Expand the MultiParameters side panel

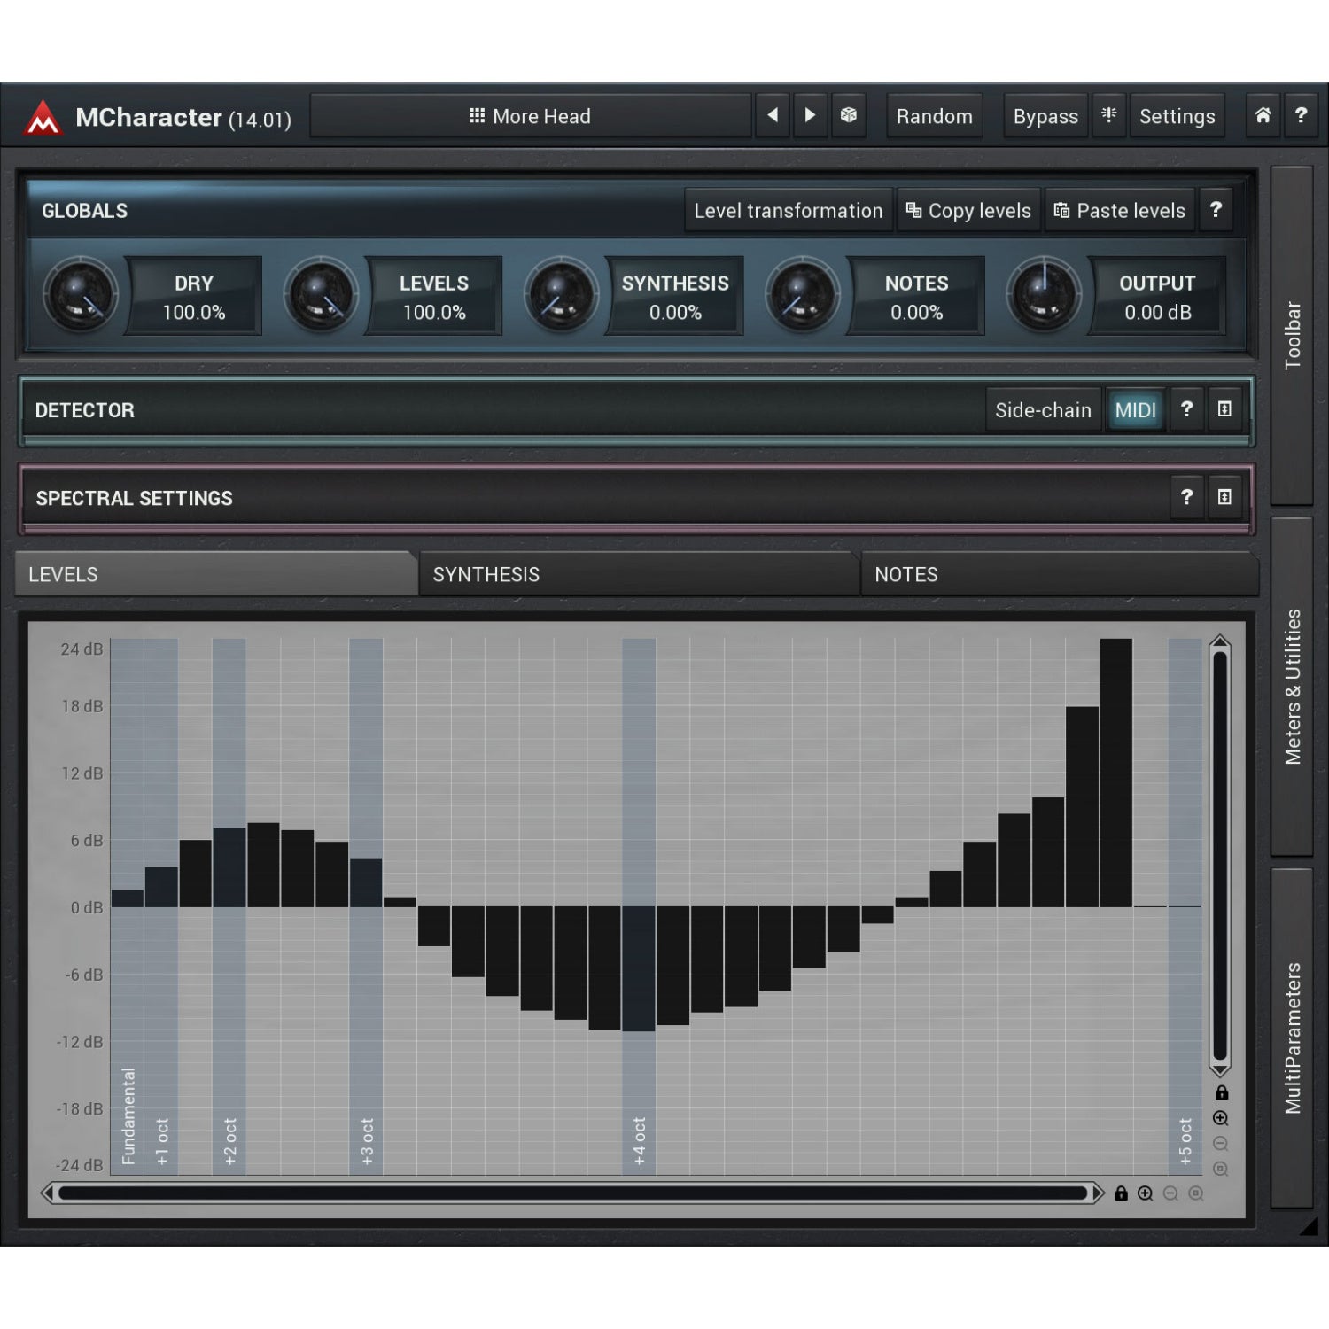point(1292,1038)
